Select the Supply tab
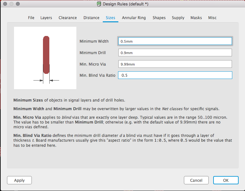245x191 pixels. pyautogui.click(x=178, y=18)
